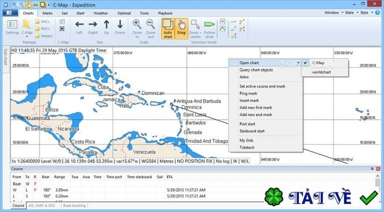Toggle the C-Map group checkbox icon
The height and width of the screenshot is (212, 384).
(62, 22)
